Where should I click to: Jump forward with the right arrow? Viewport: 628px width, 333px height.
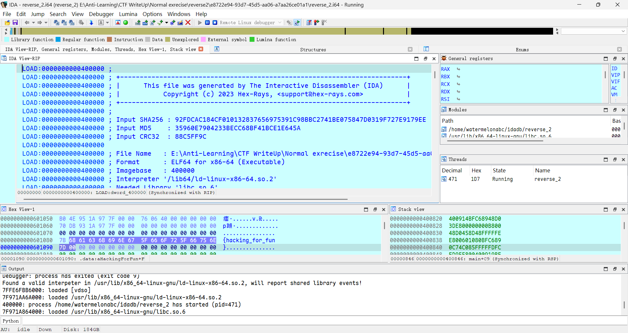tap(40, 23)
